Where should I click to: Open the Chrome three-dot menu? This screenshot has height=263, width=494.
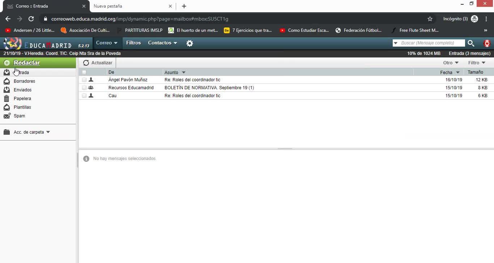click(x=486, y=19)
